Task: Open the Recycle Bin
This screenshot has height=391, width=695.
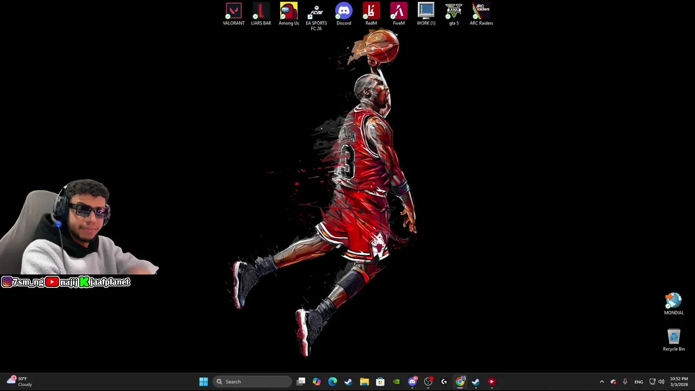Action: pyautogui.click(x=674, y=340)
